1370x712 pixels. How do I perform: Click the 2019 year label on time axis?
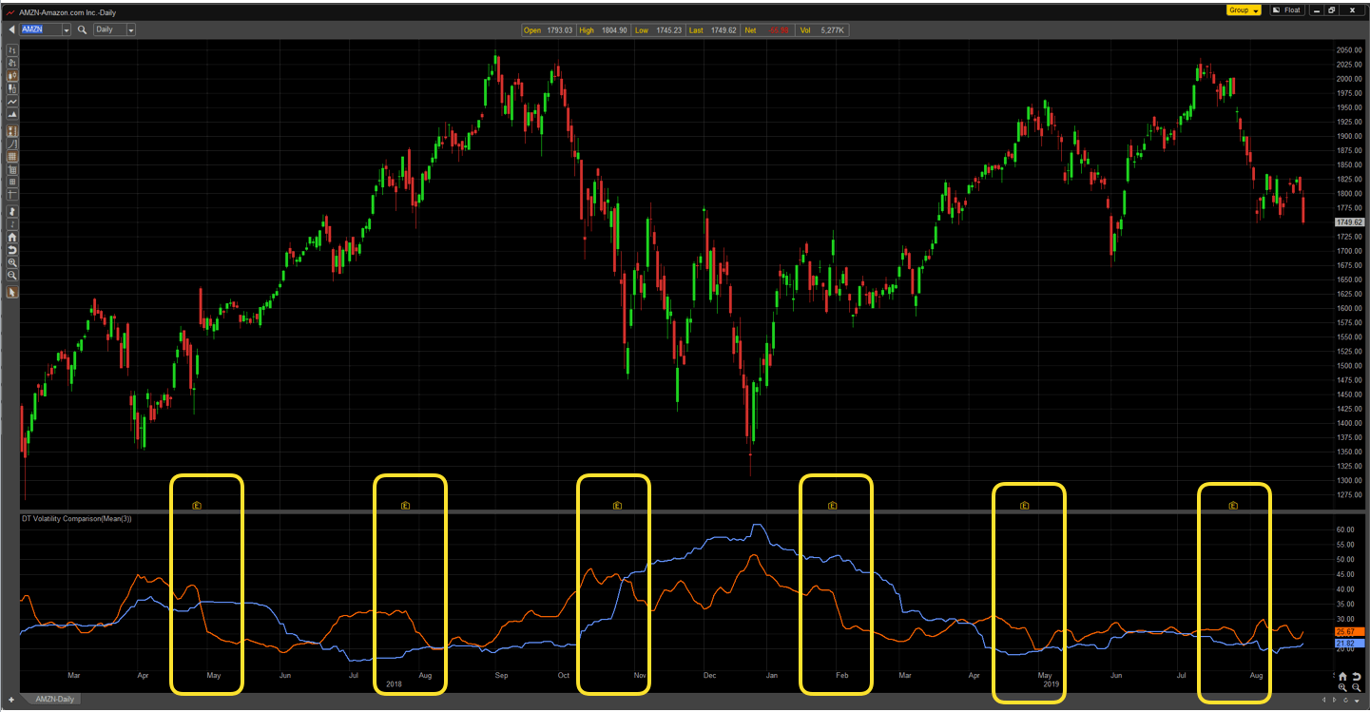coord(1051,684)
